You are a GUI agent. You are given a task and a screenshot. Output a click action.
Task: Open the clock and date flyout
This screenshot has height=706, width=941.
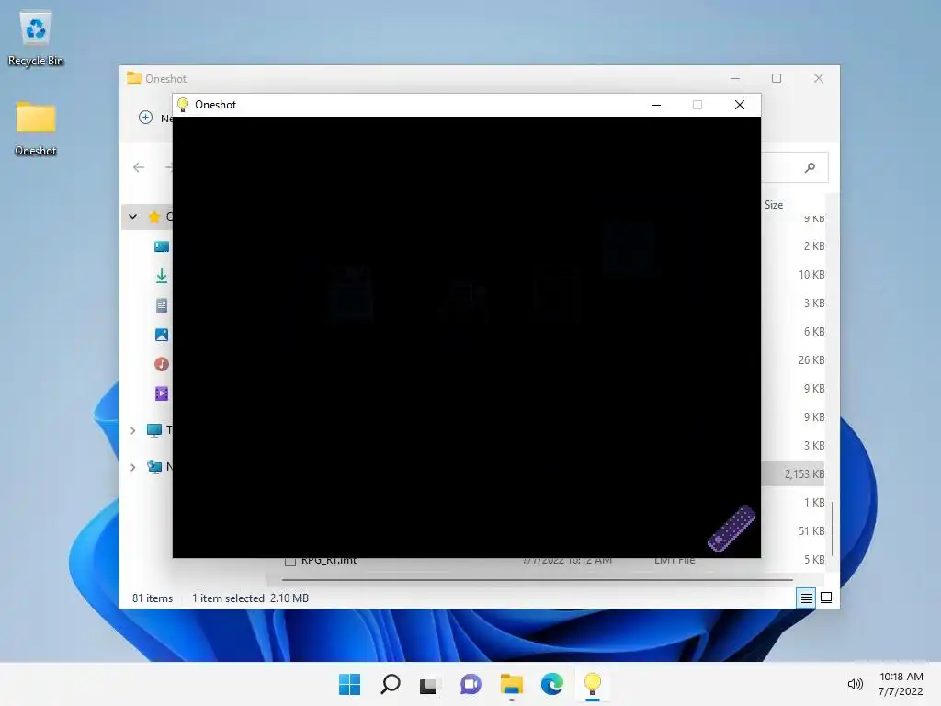pyautogui.click(x=901, y=684)
